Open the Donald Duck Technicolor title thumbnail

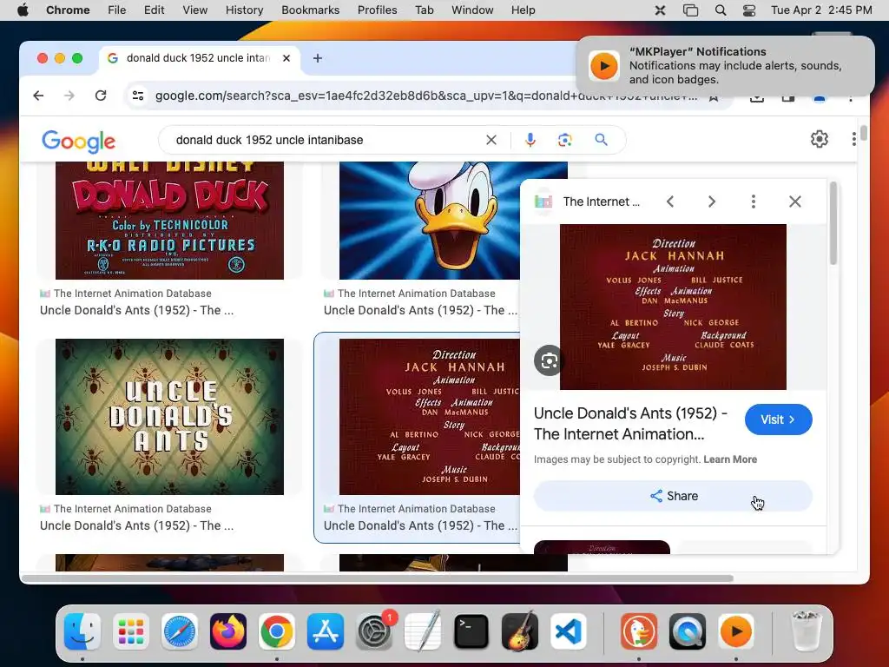[x=169, y=220]
